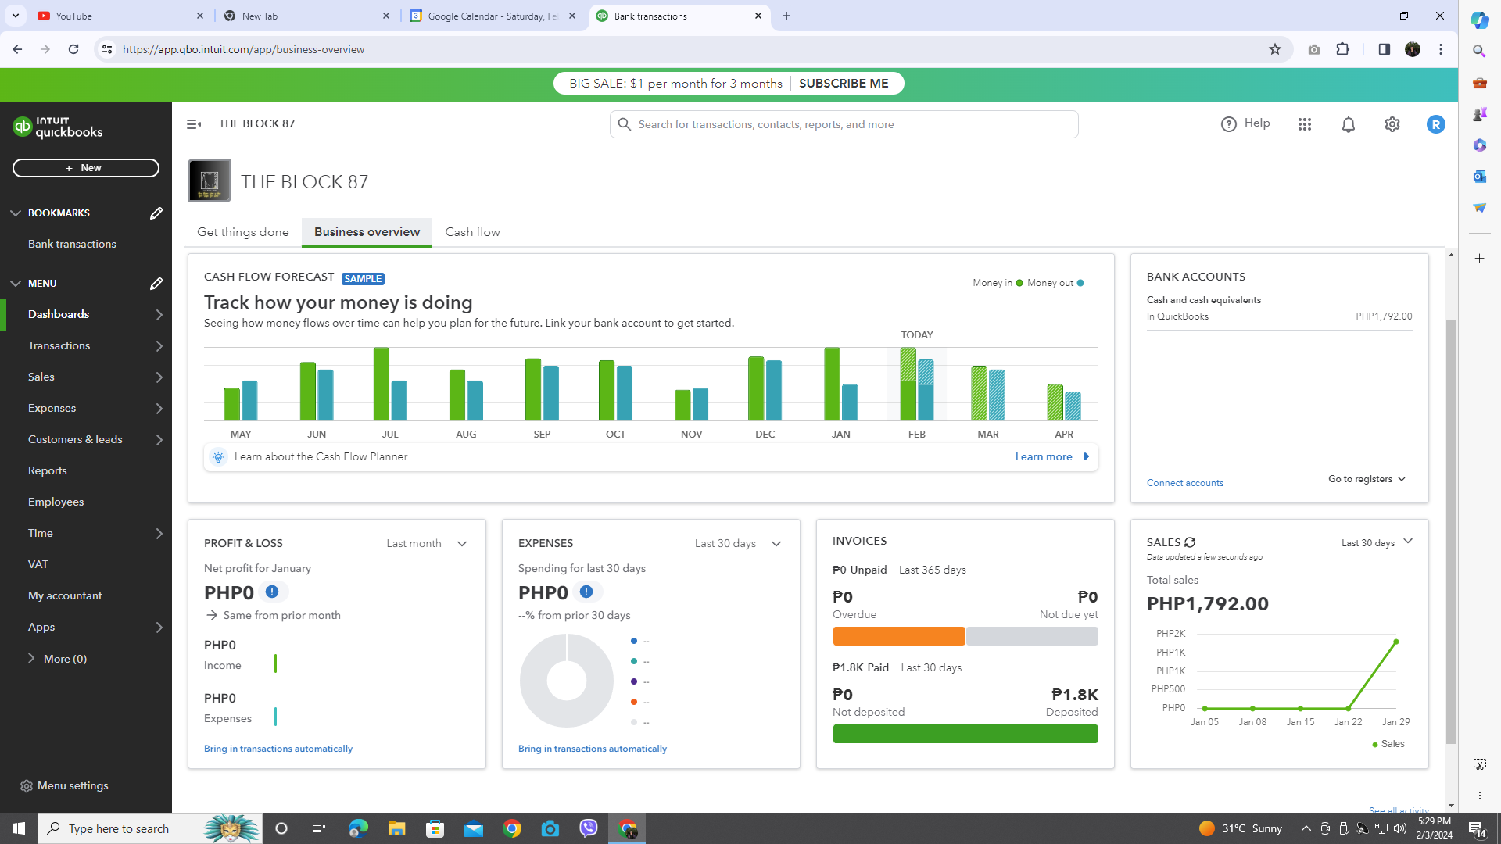This screenshot has width=1501, height=844.
Task: Switch to Google Calendar browser tab
Action: click(493, 16)
